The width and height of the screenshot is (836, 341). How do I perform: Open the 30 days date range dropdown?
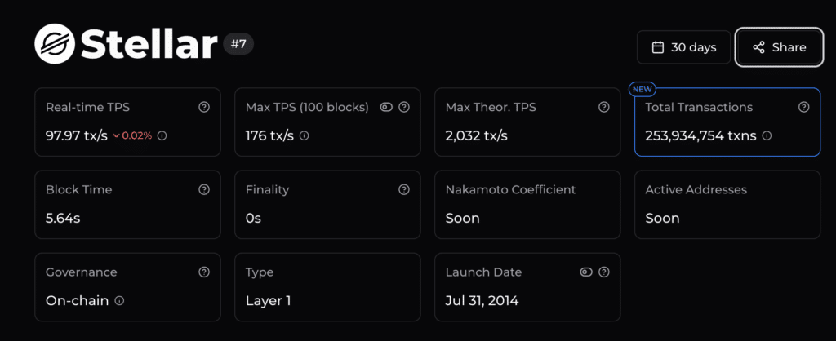[683, 47]
